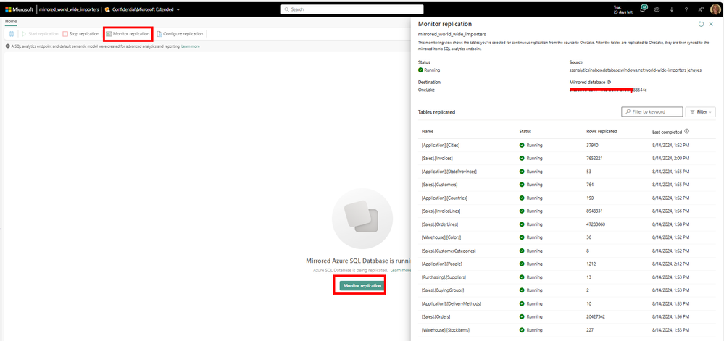Open Configure replication in toolbar

(x=180, y=34)
